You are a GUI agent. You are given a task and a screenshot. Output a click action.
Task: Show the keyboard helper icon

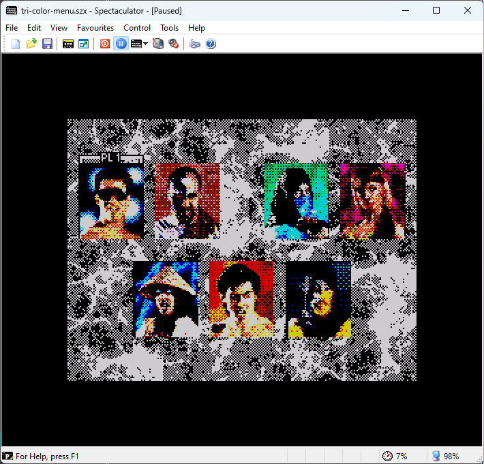click(195, 44)
